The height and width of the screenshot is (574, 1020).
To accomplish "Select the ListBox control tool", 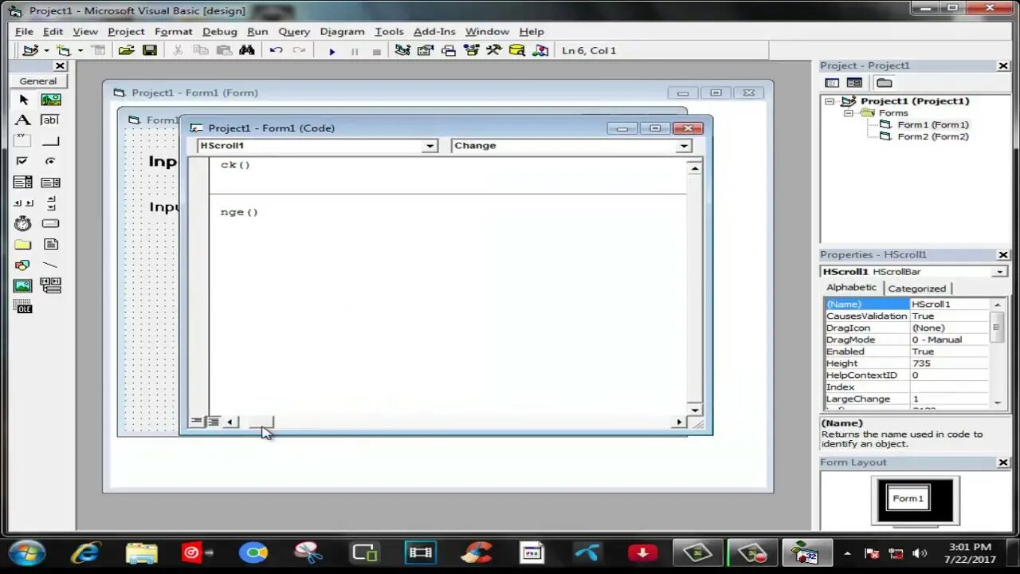I will click(51, 183).
